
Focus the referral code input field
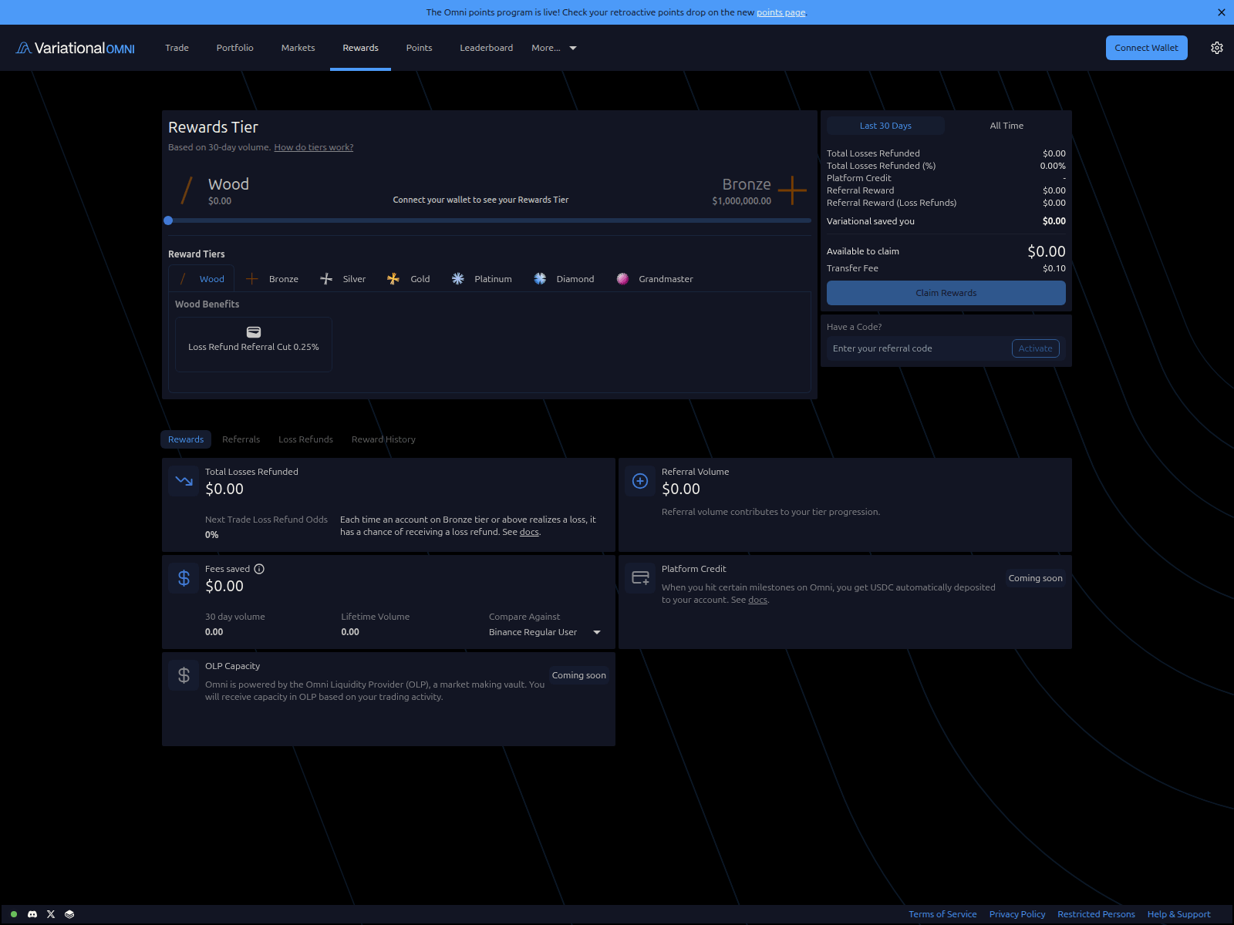pyautogui.click(x=918, y=348)
